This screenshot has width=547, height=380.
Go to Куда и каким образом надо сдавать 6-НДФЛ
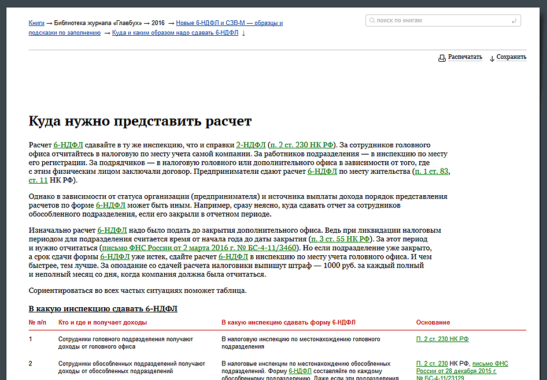(x=175, y=33)
